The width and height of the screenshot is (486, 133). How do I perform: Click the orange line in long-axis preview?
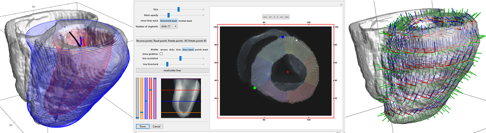point(181,112)
